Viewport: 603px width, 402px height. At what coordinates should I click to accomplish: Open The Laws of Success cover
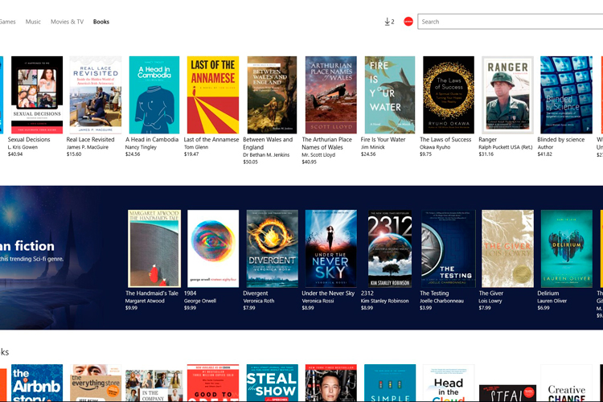tap(449, 95)
